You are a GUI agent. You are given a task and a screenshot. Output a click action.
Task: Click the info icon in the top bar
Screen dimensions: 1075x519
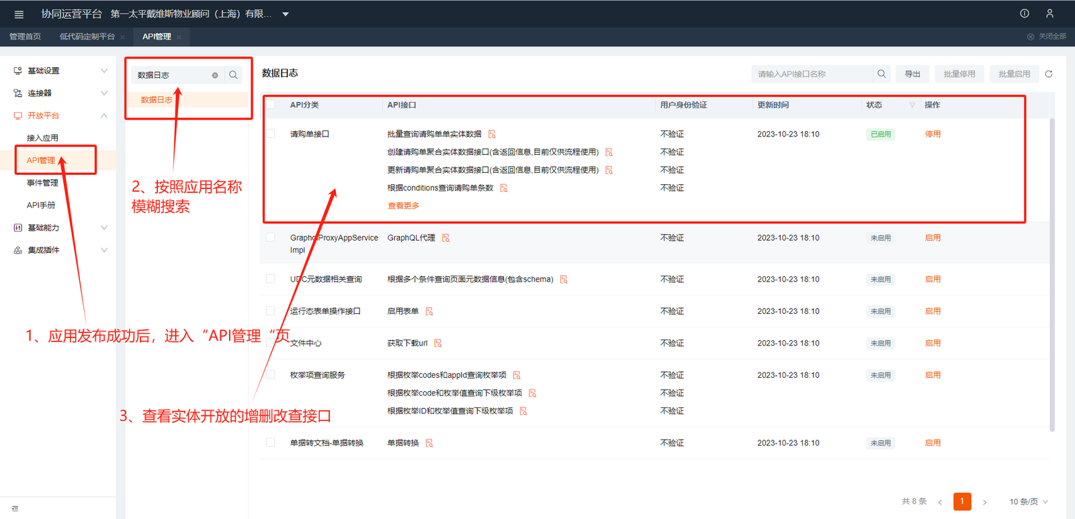[x=1025, y=13]
